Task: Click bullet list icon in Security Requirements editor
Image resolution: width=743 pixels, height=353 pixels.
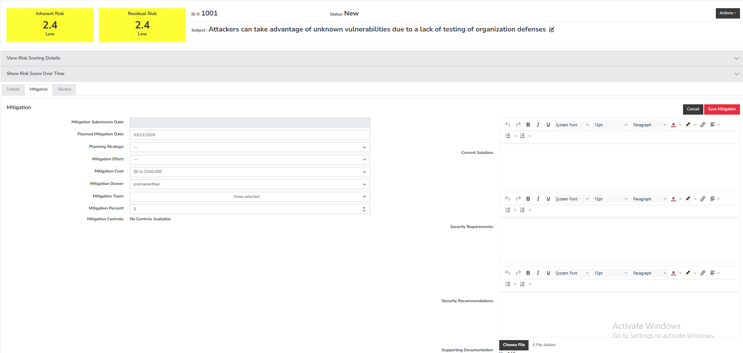Action: 508,210
